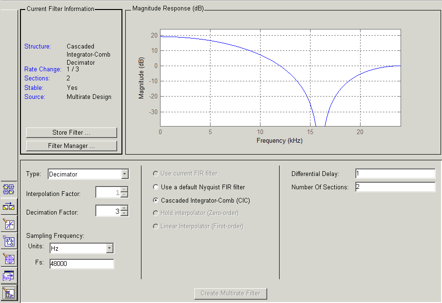Image resolution: width=442 pixels, height=303 pixels.
Task: Click the 'Structure:' label
Action: [x=38, y=46]
